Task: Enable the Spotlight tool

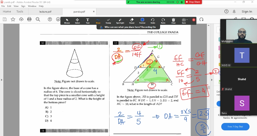Action: coord(120,21)
